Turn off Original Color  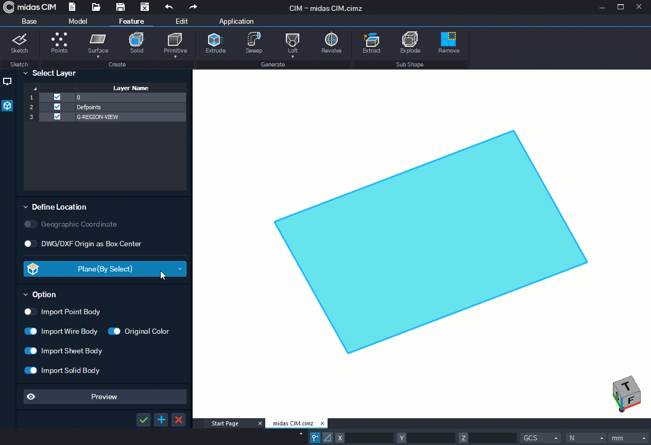[114, 331]
